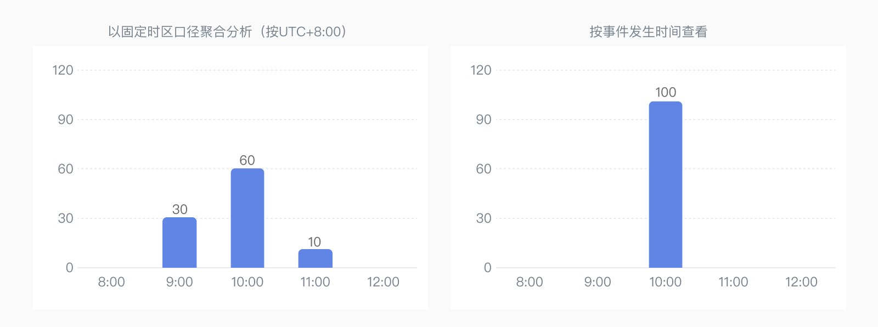Click the 12:00 axis label in right chart
Image resolution: width=878 pixels, height=327 pixels.
click(x=801, y=282)
